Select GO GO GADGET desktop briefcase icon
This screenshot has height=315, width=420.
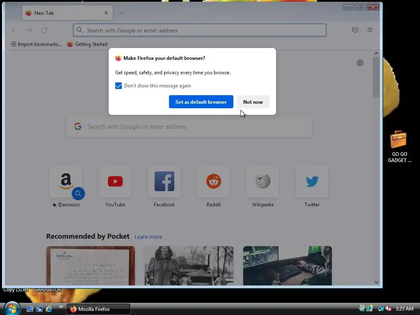pos(399,146)
